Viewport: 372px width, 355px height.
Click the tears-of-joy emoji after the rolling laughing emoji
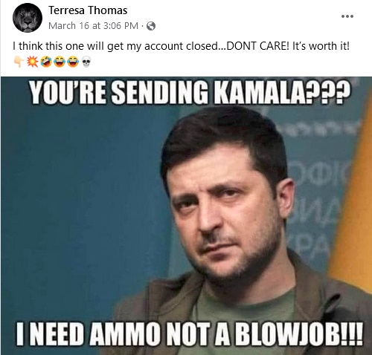tap(60, 62)
